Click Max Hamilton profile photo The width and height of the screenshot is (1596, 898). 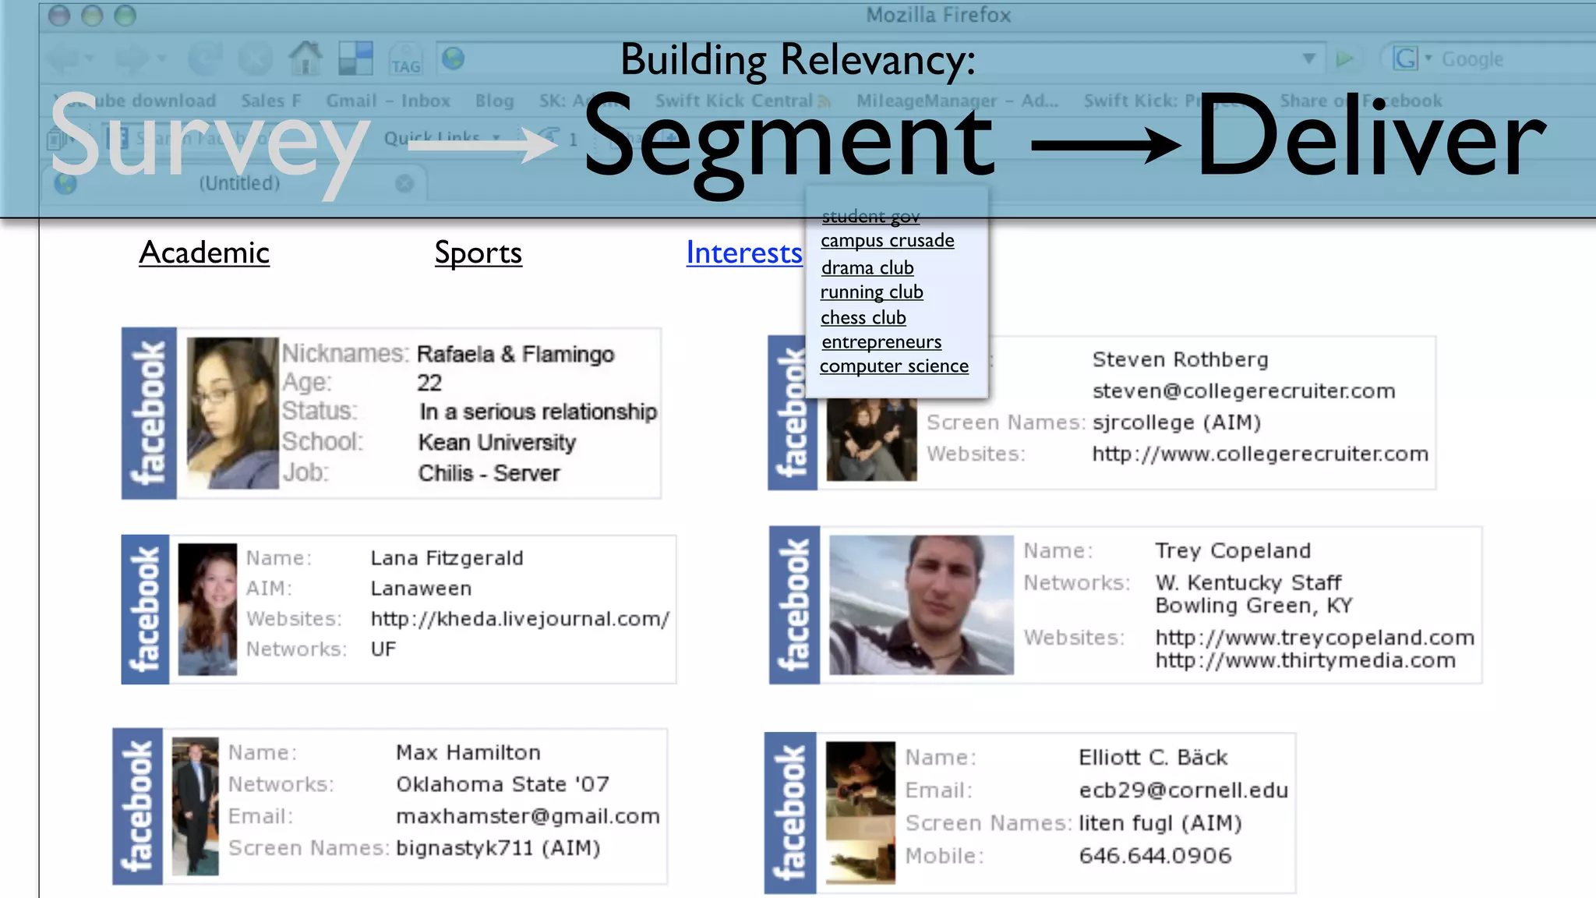point(195,807)
